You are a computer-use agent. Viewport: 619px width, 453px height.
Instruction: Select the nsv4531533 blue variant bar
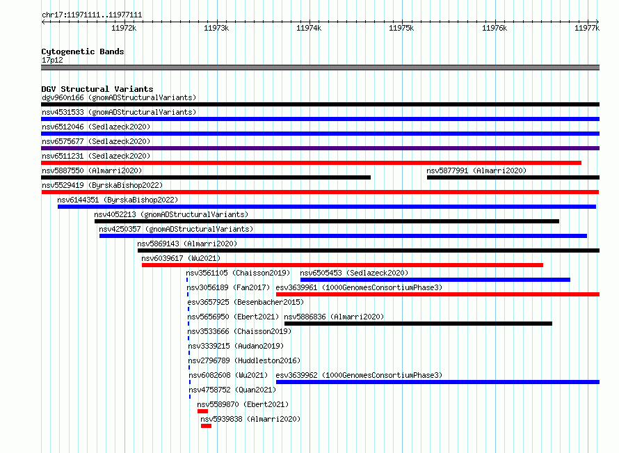320,119
